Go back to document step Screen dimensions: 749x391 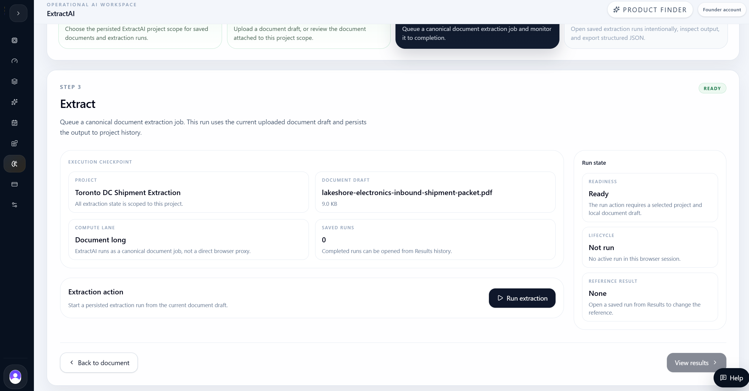[99, 363]
